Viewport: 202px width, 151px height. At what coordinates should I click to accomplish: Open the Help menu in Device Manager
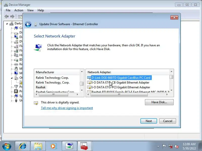click(41, 10)
